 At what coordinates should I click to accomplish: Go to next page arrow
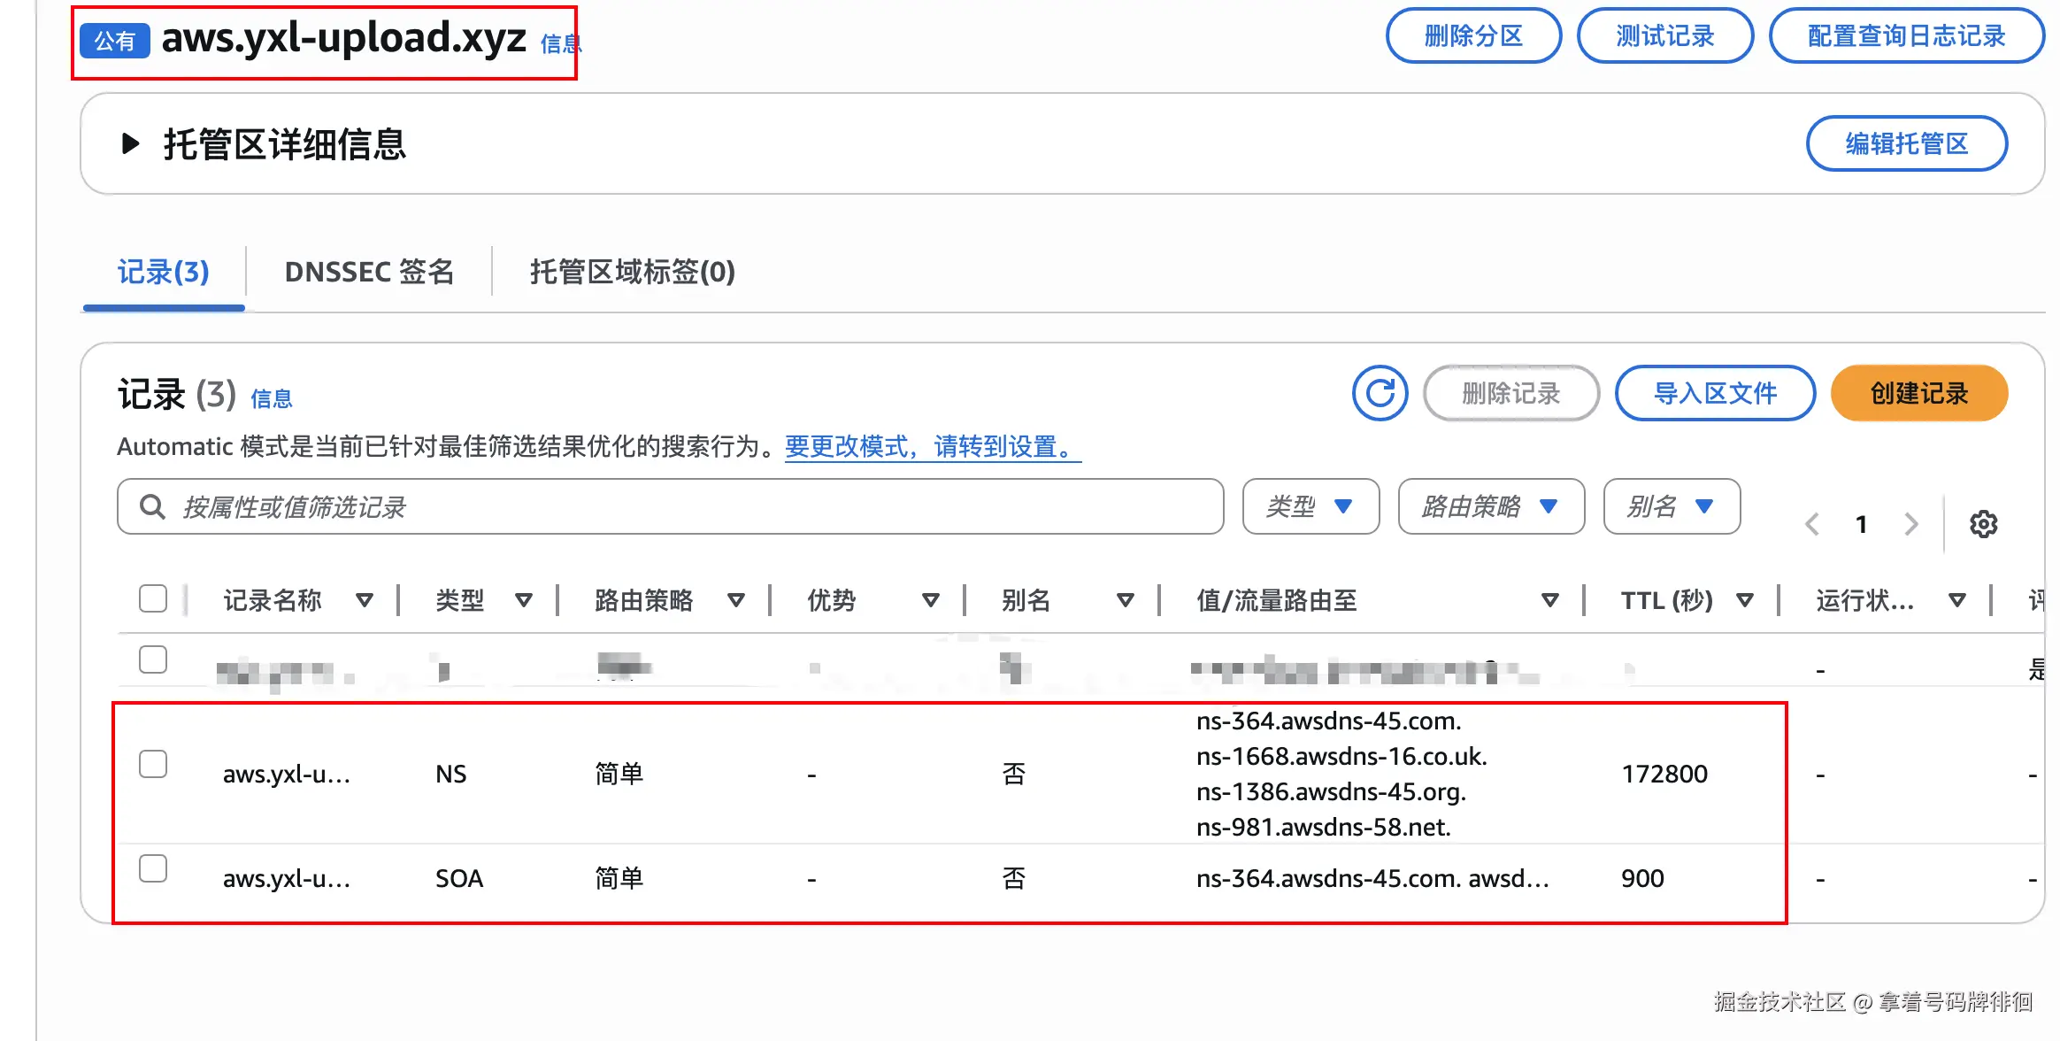[1911, 524]
